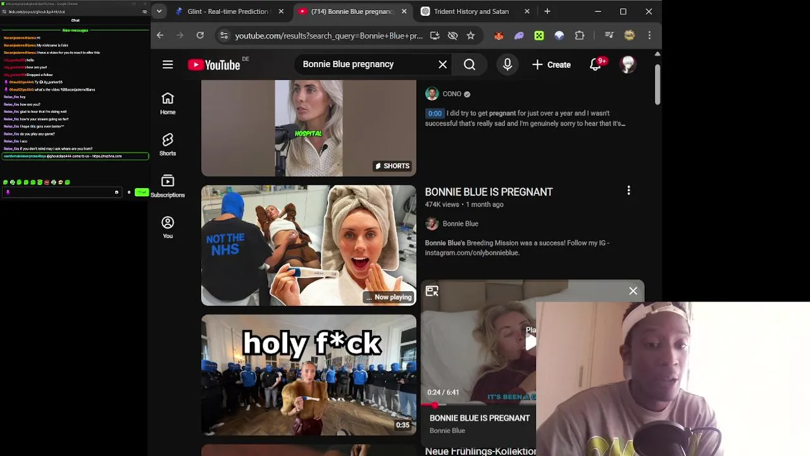Open the MetaMask fox extension
810x456 pixels.
pos(499,35)
